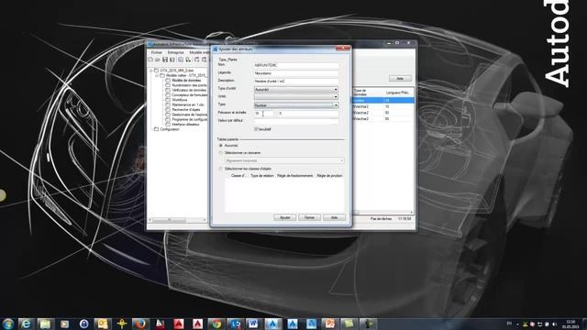Click the Aide button in attribute dialog
This screenshot has height=330, width=587.
coord(334,217)
